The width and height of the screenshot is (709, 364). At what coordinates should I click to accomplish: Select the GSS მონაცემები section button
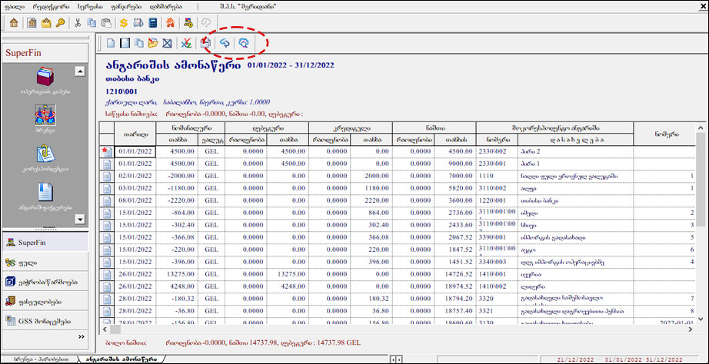pos(45,321)
